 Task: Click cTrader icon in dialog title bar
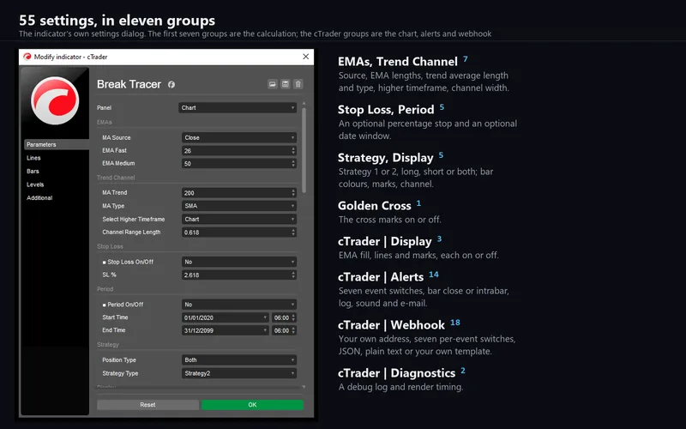pyautogui.click(x=27, y=57)
